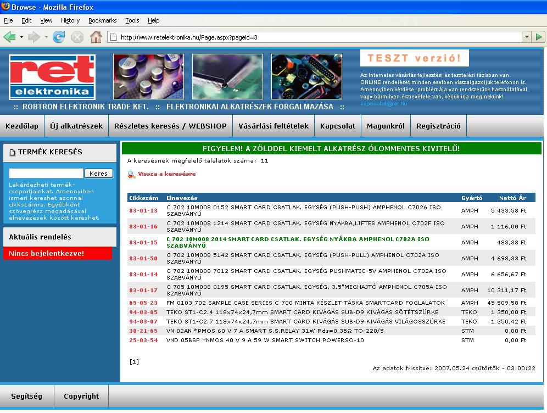
Task: Open item number 83-01-16
Action: coord(143,226)
